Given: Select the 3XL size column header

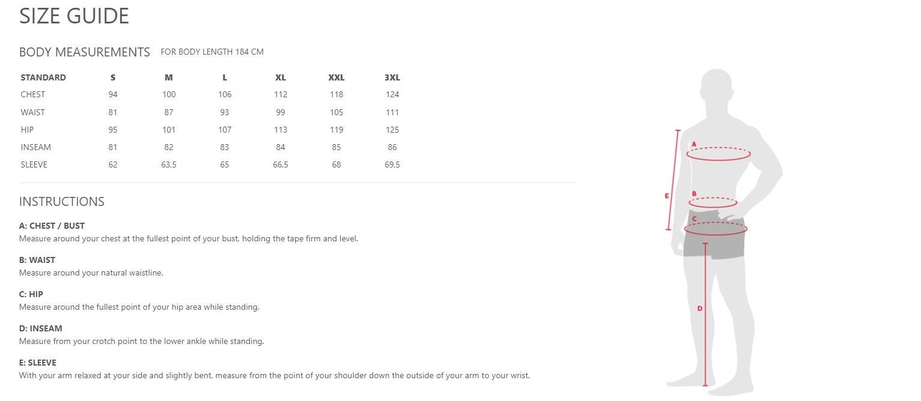Looking at the screenshot, I should (x=392, y=77).
